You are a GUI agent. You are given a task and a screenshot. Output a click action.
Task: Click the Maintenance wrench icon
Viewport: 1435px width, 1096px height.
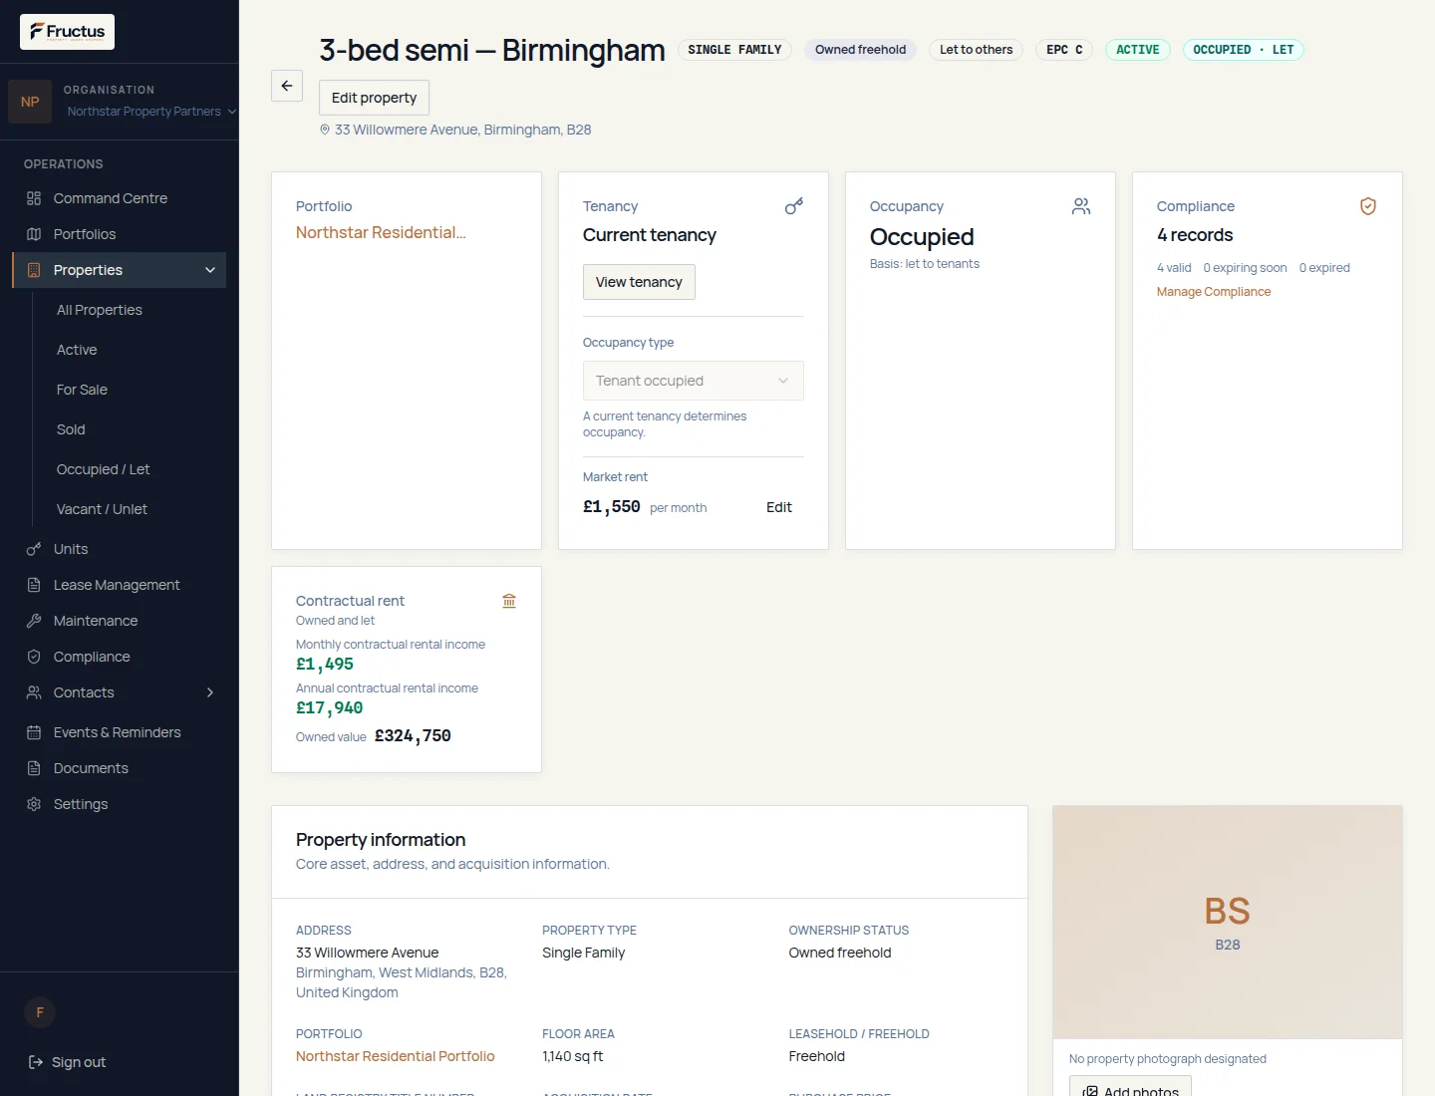pos(34,621)
